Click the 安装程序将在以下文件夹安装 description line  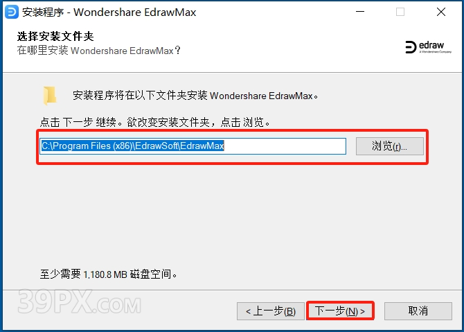195,96
